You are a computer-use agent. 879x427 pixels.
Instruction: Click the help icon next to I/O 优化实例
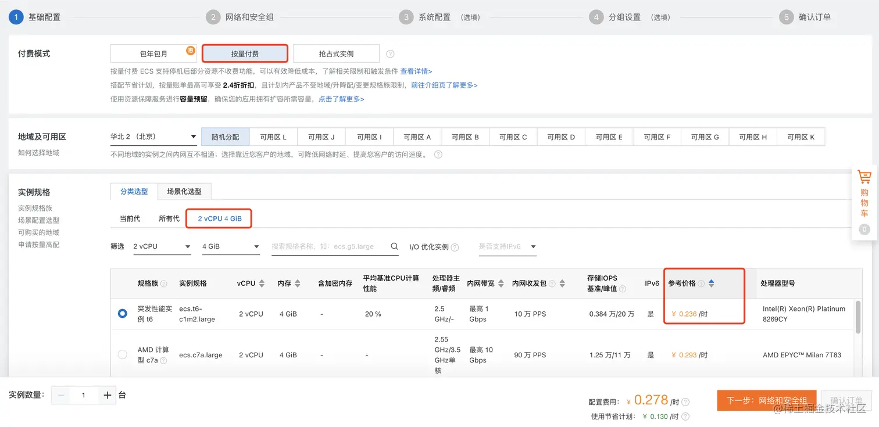point(455,247)
